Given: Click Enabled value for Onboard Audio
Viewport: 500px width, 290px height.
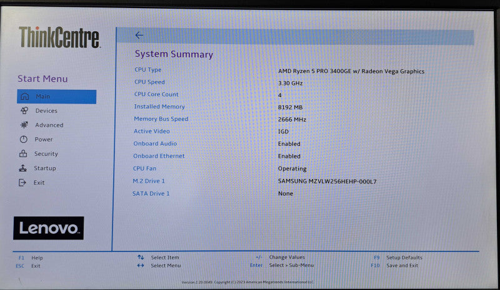Looking at the screenshot, I should [x=289, y=144].
